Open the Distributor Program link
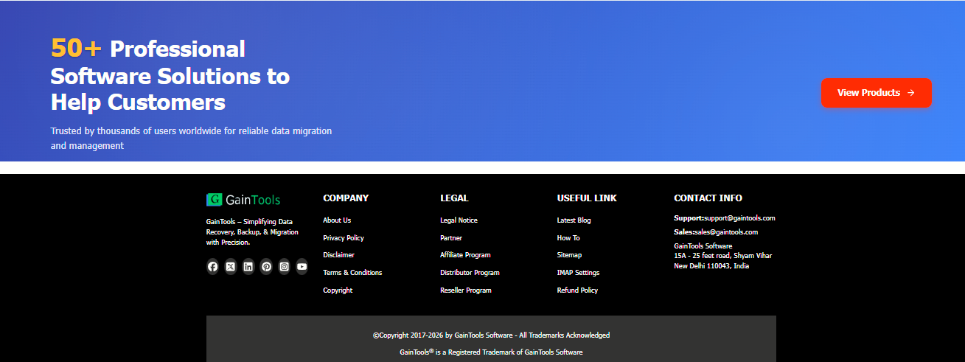965x362 pixels. tap(470, 273)
